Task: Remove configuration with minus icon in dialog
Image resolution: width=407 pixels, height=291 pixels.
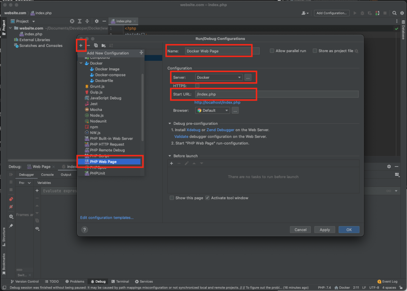Action: point(88,45)
